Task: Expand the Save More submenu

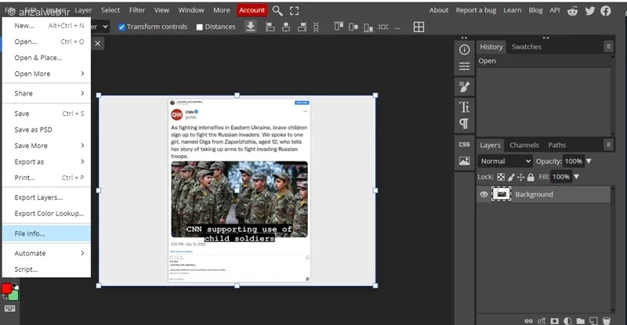Action: click(46, 146)
